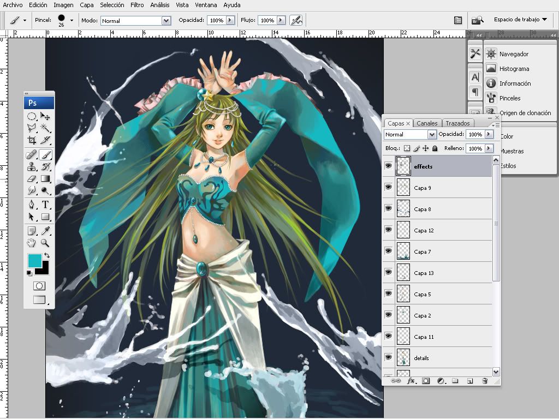Select the Brush tool in toolbox
Image resolution: width=559 pixels, height=419 pixels.
coord(45,154)
